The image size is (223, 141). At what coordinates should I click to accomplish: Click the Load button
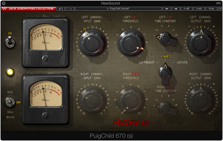(199, 9)
